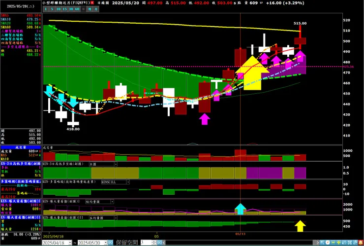
Task: Click the minus zoom-out icon
Action: coord(333,243)
